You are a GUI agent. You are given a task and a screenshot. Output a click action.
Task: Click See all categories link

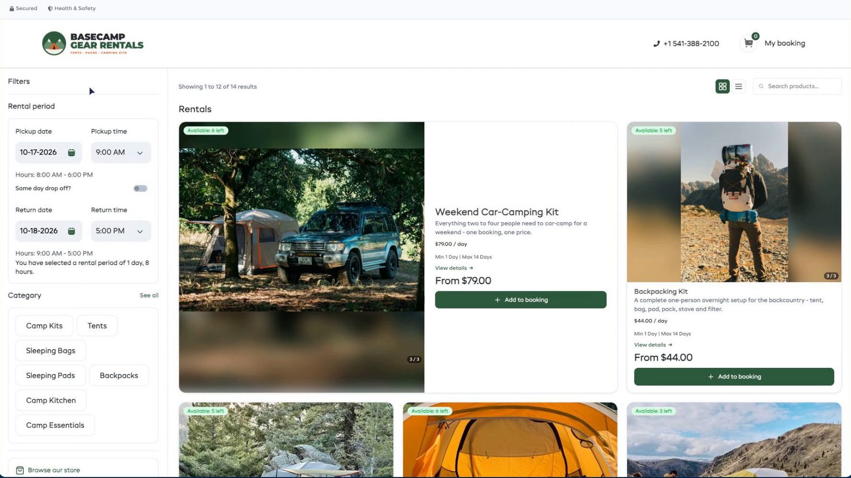coord(149,296)
